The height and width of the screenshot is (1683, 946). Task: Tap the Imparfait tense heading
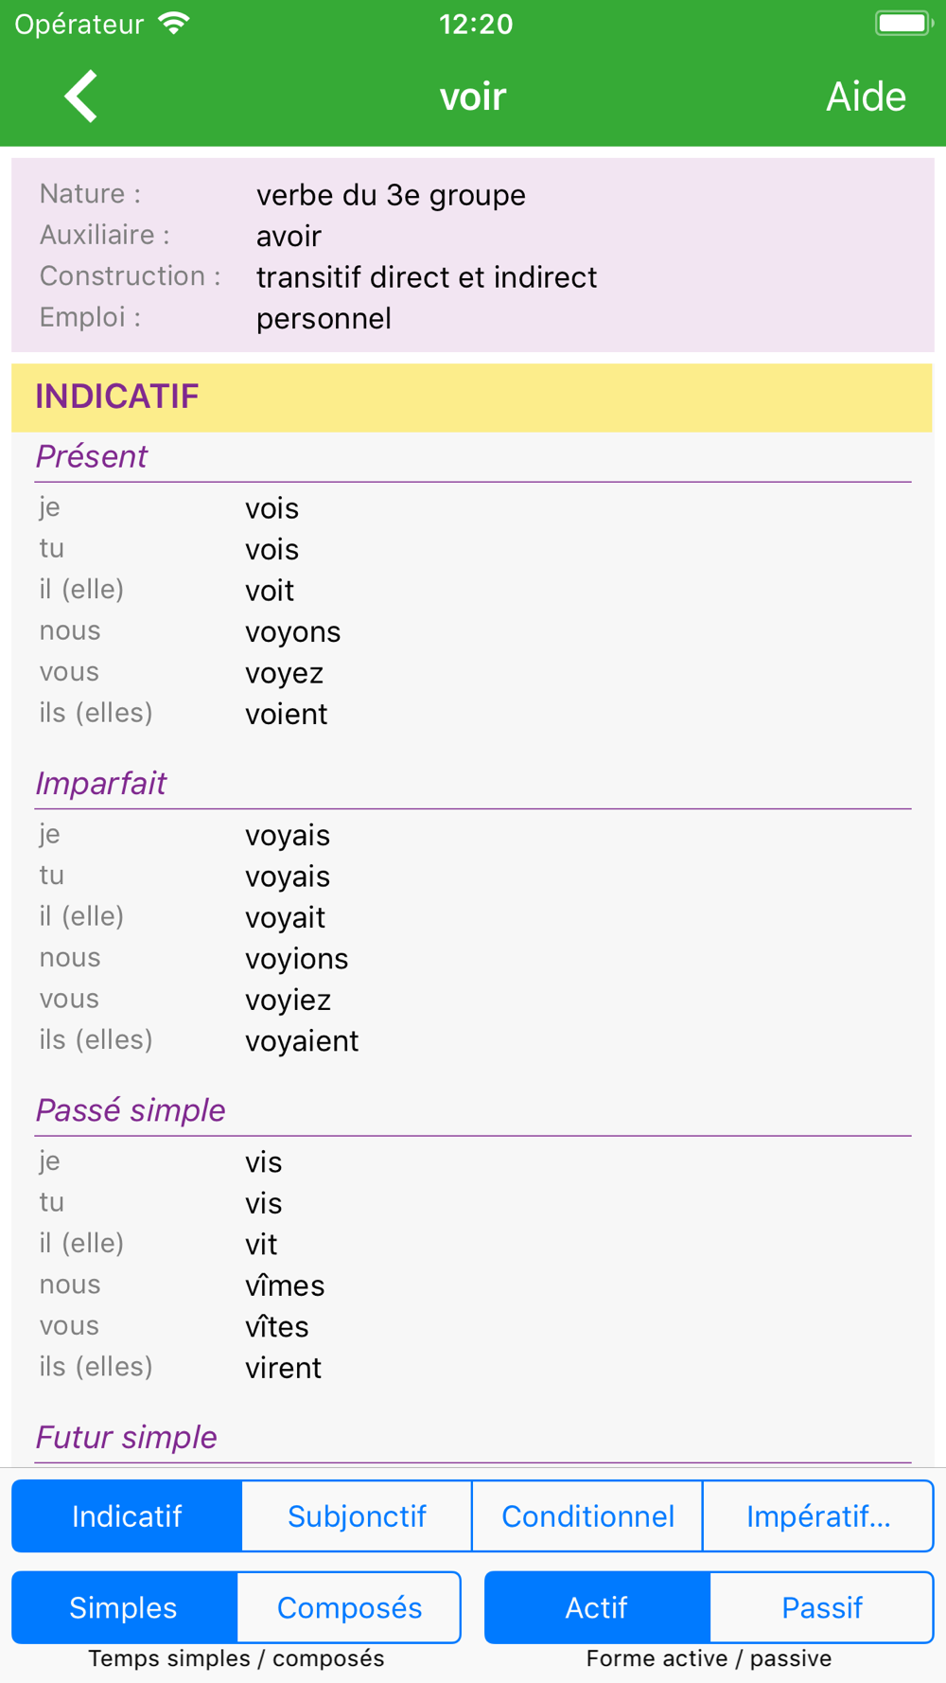(x=101, y=784)
